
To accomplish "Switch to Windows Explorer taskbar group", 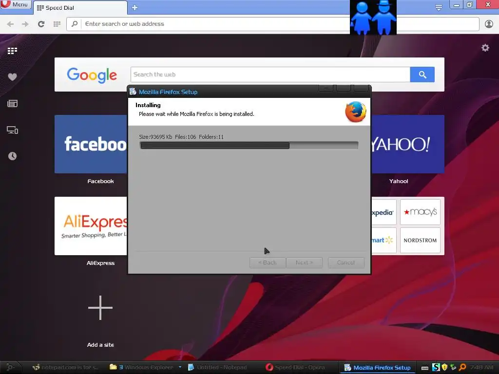I will click(142, 367).
